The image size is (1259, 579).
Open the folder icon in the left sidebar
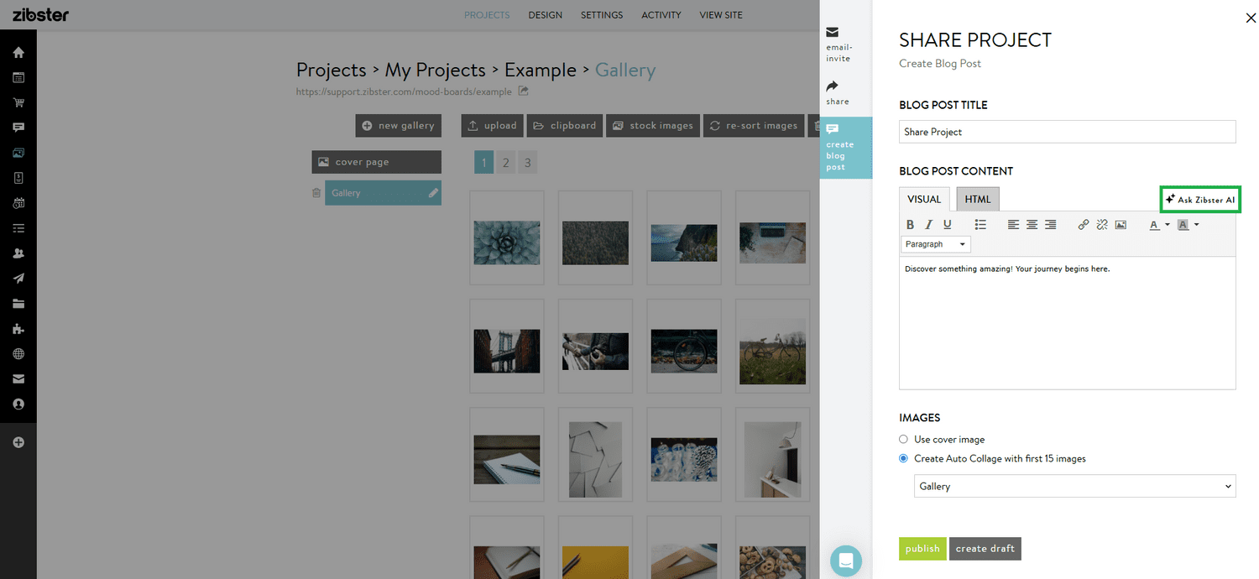tap(18, 304)
